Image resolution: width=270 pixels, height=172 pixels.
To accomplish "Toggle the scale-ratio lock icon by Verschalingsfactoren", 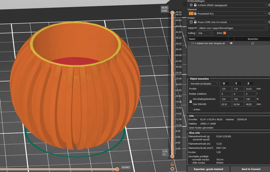I will coord(191,102).
